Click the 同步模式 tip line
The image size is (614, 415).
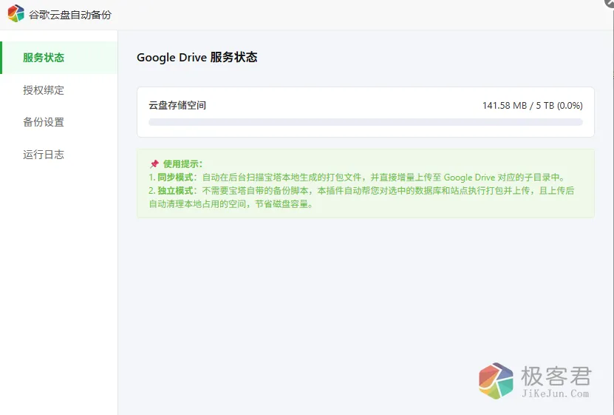coord(358,178)
